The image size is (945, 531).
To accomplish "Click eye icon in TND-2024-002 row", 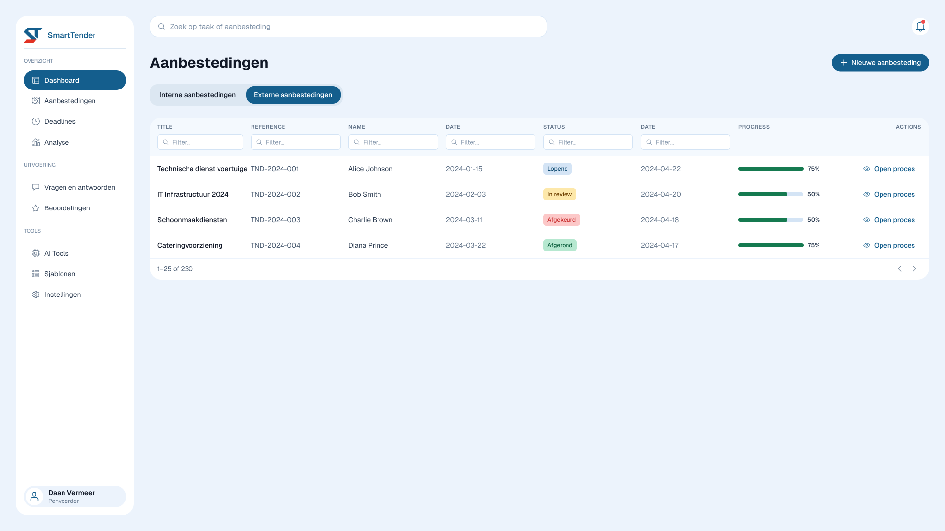I will pos(867,194).
